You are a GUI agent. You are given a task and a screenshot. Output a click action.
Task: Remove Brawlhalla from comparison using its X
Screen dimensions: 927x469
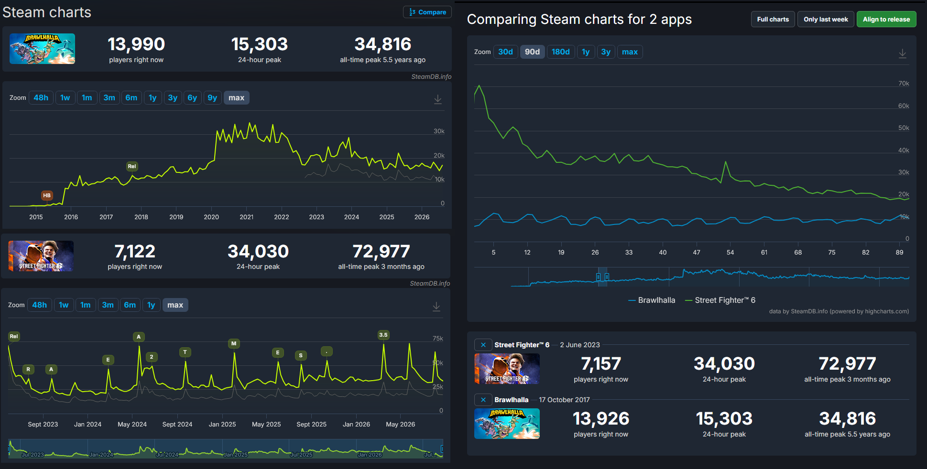coord(483,400)
